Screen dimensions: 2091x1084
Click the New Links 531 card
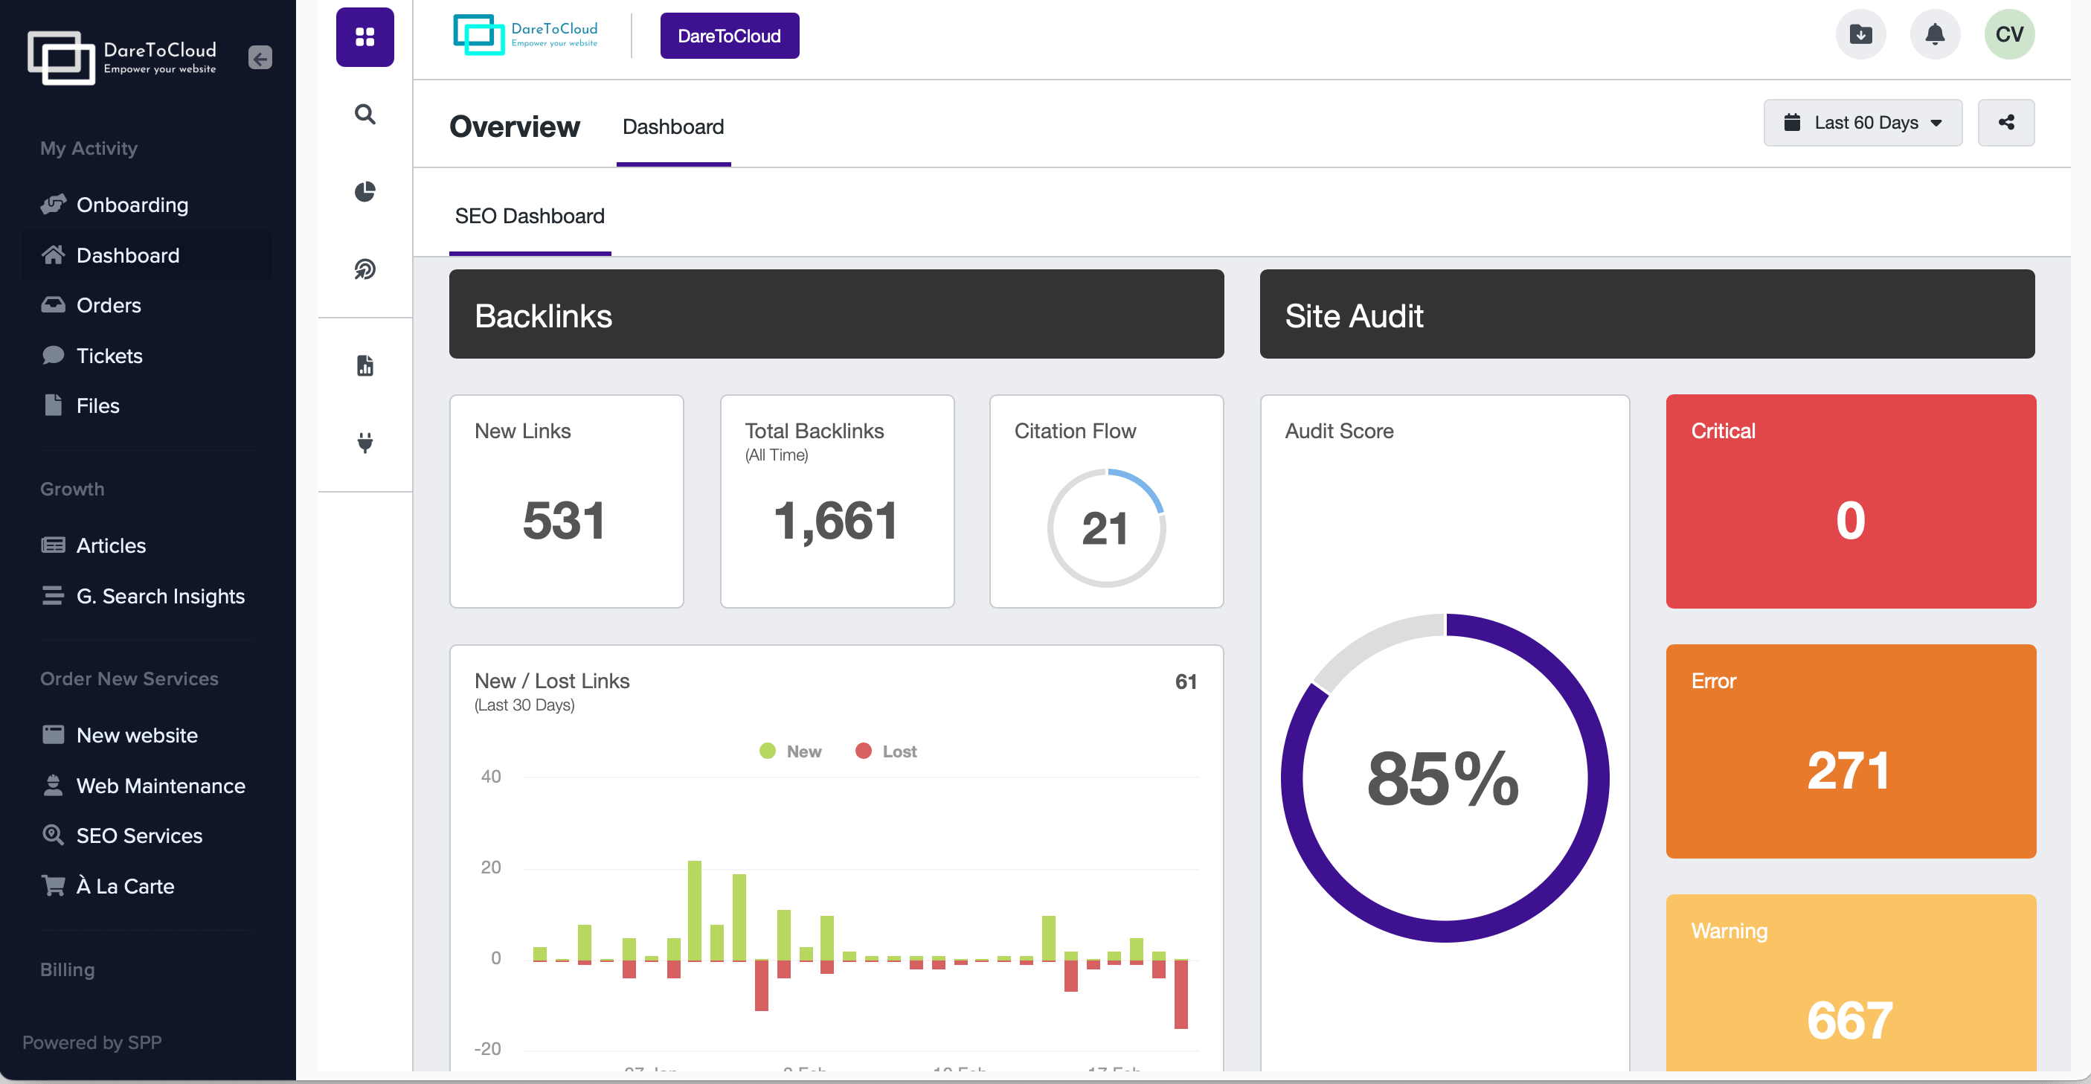[566, 501]
